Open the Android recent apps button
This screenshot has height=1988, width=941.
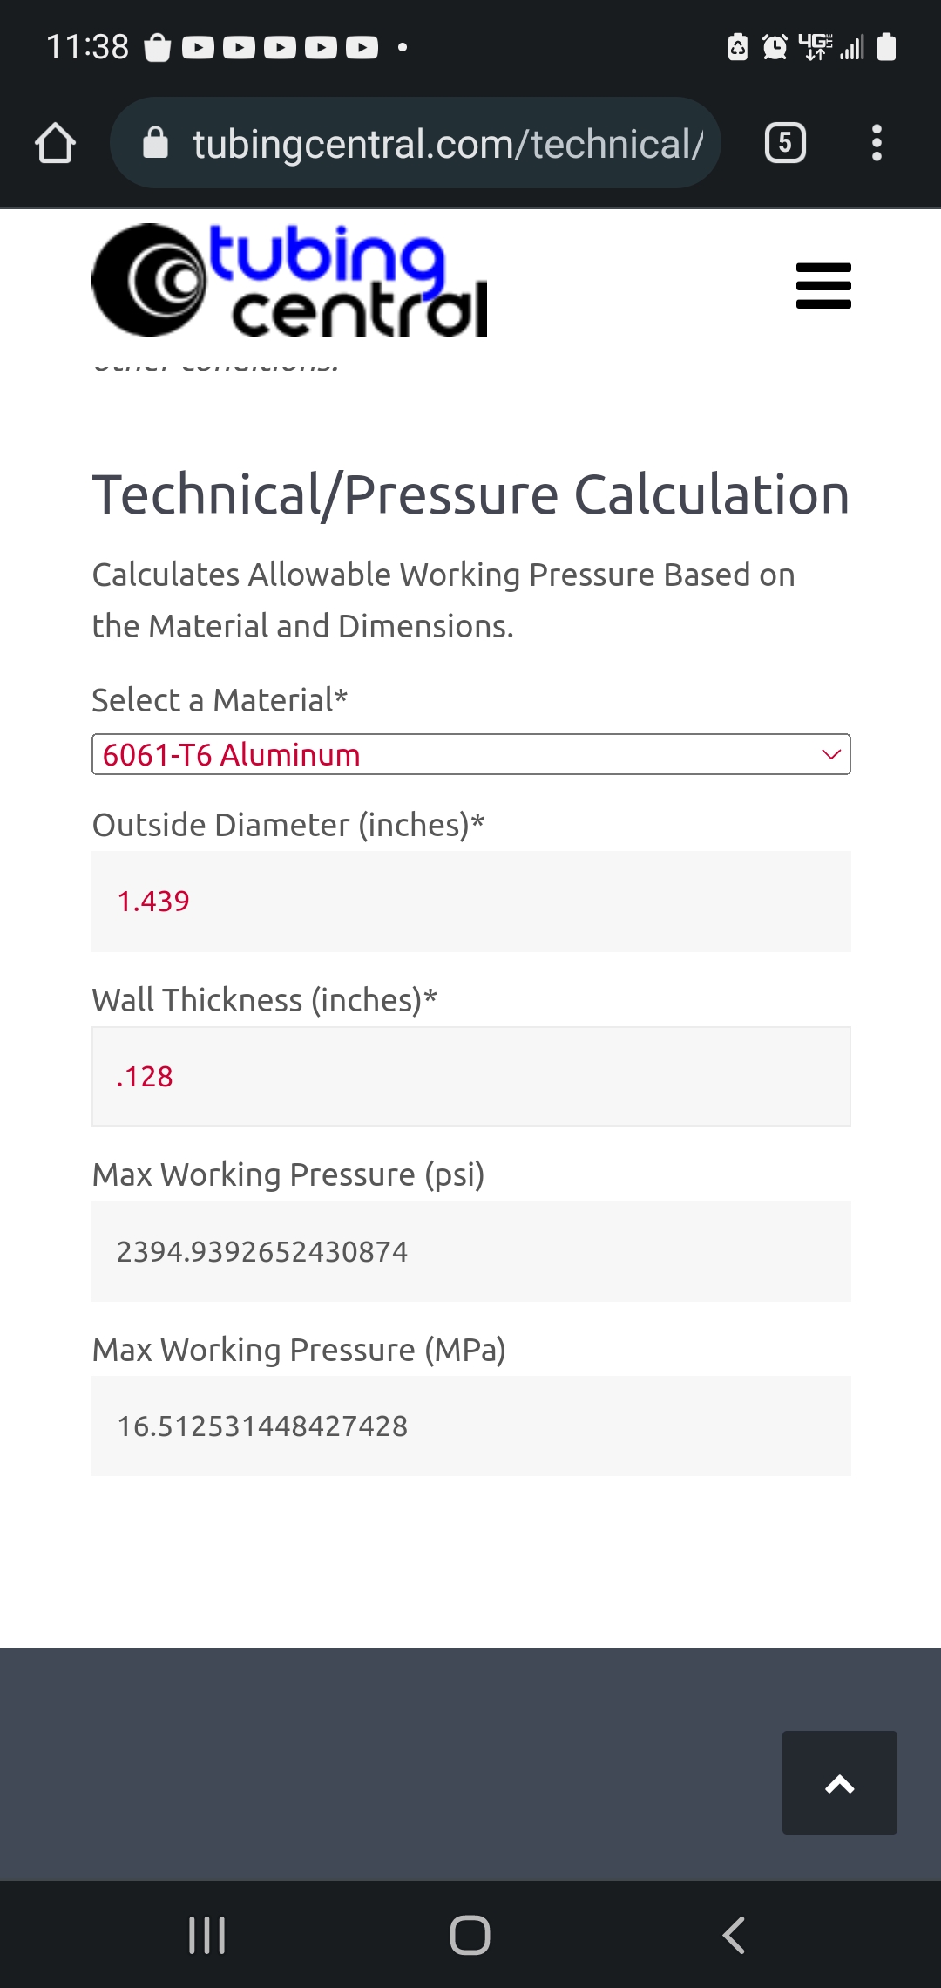point(207,1935)
